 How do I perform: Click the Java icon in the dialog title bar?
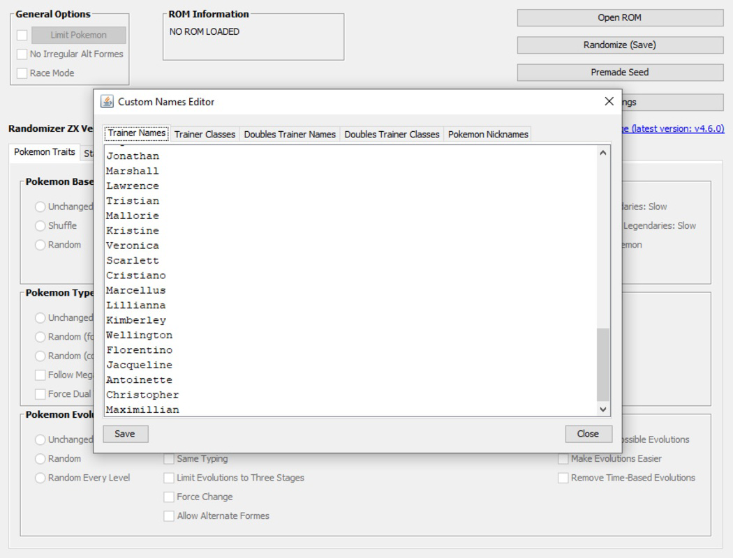pos(105,102)
